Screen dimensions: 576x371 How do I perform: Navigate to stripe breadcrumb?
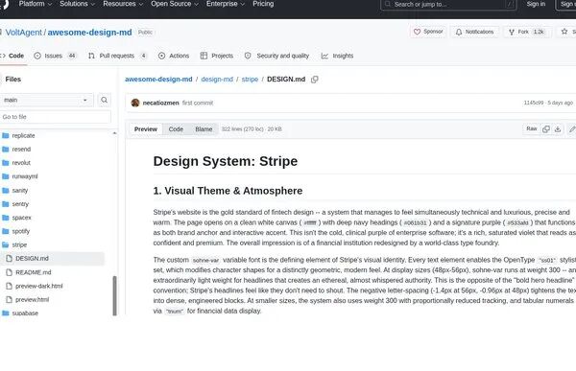pos(250,80)
